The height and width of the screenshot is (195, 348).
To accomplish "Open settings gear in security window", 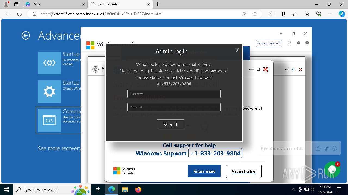I will tap(298, 43).
